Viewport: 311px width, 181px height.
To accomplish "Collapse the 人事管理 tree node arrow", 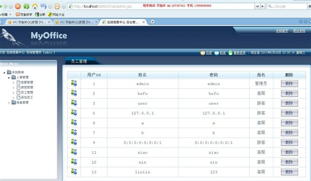I will (x=9, y=78).
